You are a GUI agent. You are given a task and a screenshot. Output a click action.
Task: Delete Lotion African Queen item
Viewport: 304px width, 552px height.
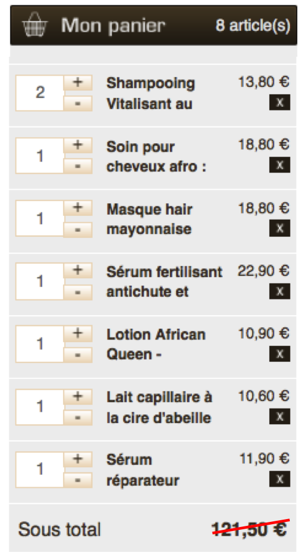[280, 353]
